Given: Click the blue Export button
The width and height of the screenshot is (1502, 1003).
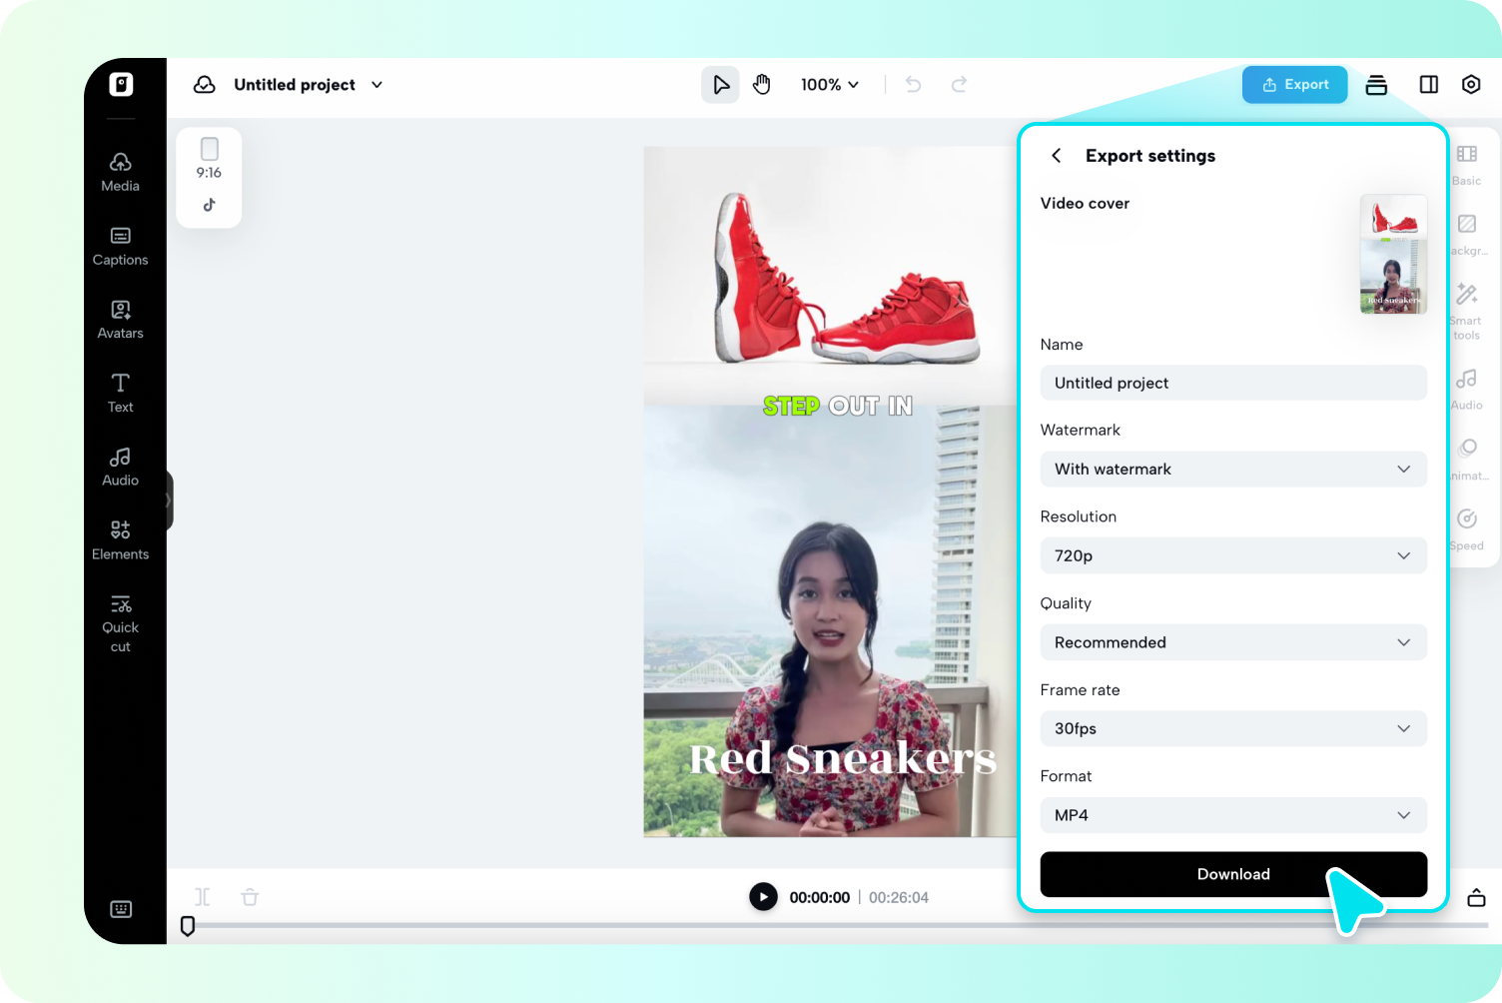Looking at the screenshot, I should [1294, 85].
